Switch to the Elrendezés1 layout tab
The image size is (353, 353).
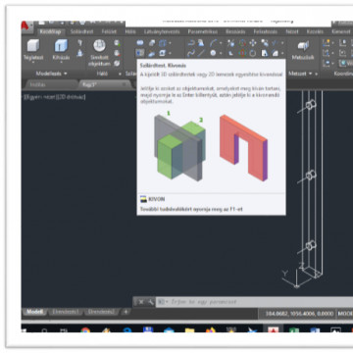65,312
